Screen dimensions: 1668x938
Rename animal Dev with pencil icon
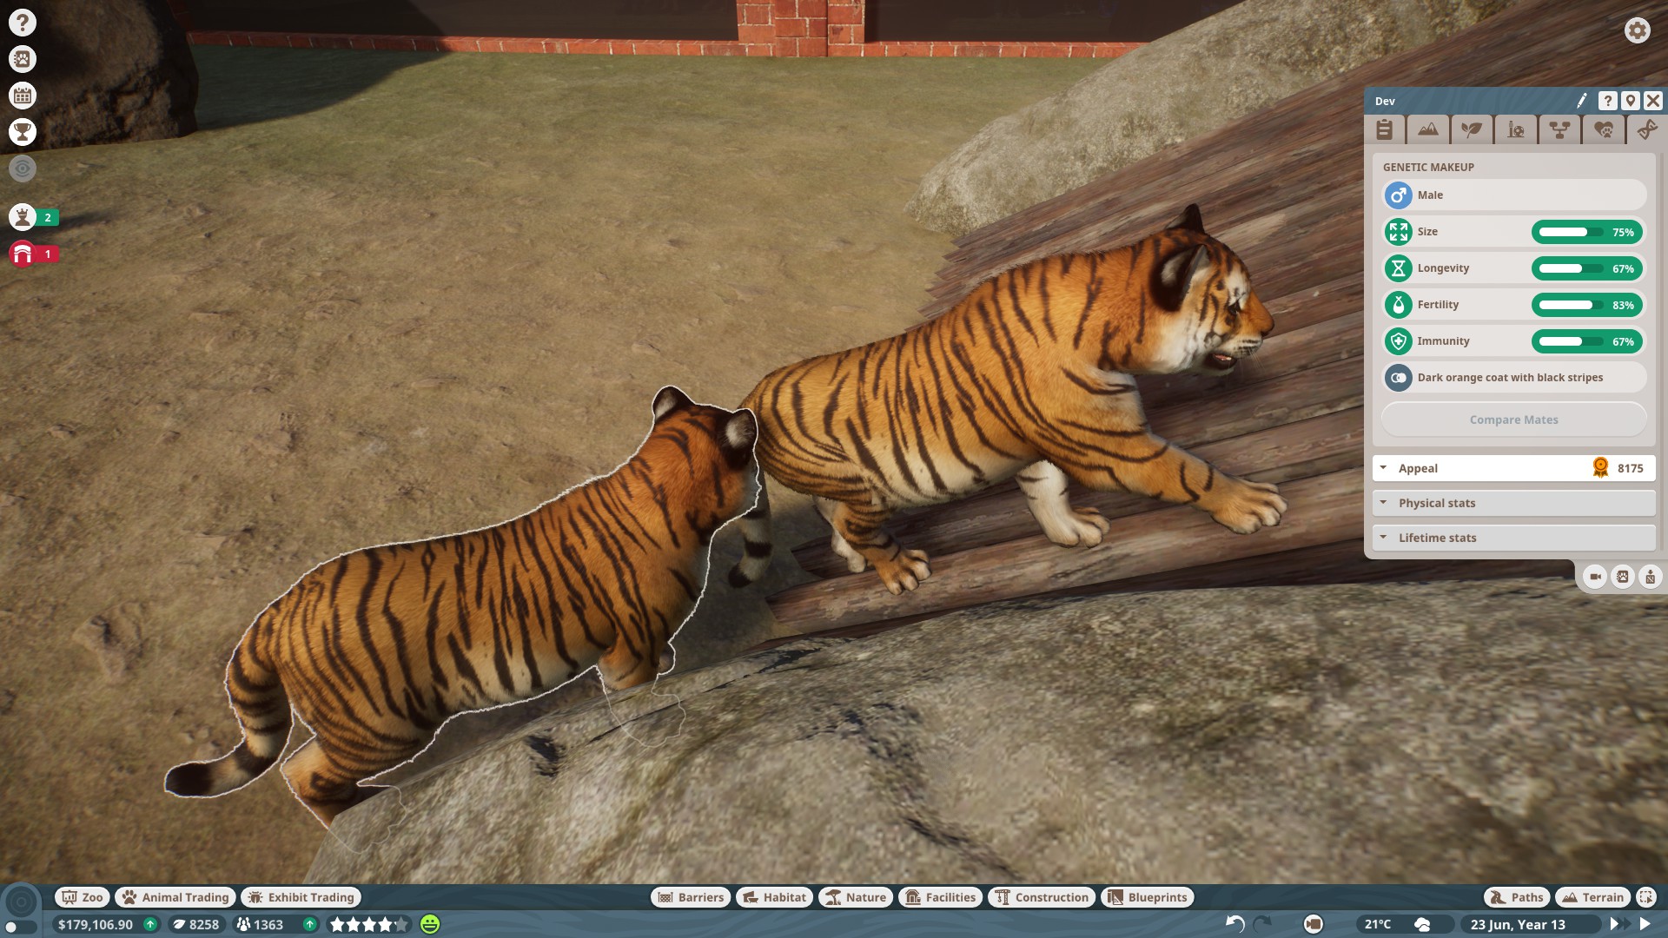pos(1581,101)
